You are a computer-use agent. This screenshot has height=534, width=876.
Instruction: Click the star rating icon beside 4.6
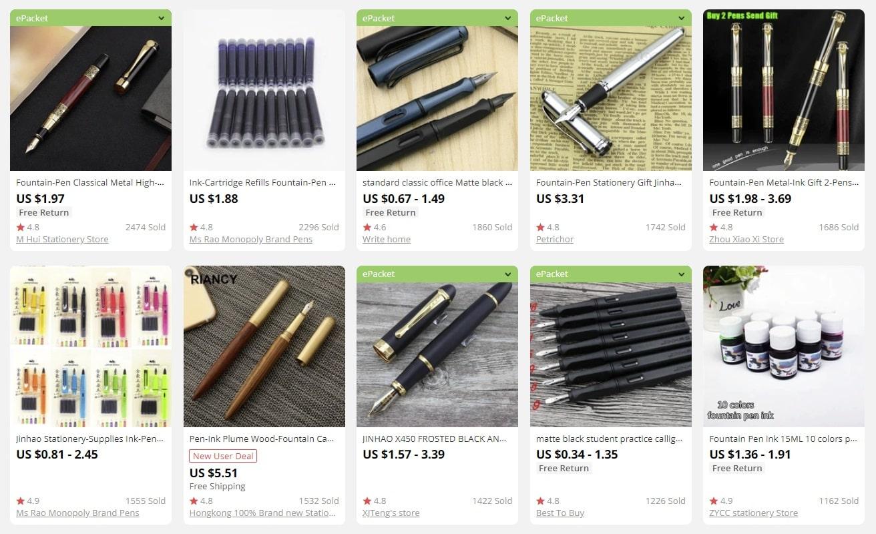[367, 227]
